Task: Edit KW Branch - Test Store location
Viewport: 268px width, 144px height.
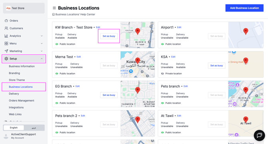Action: [x=98, y=27]
